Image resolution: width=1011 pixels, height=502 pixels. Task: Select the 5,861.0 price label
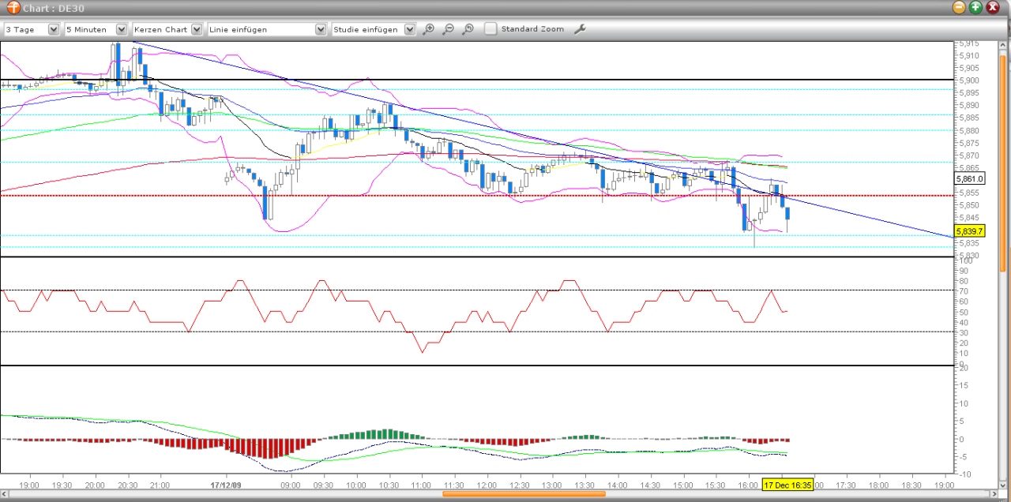coord(968,178)
